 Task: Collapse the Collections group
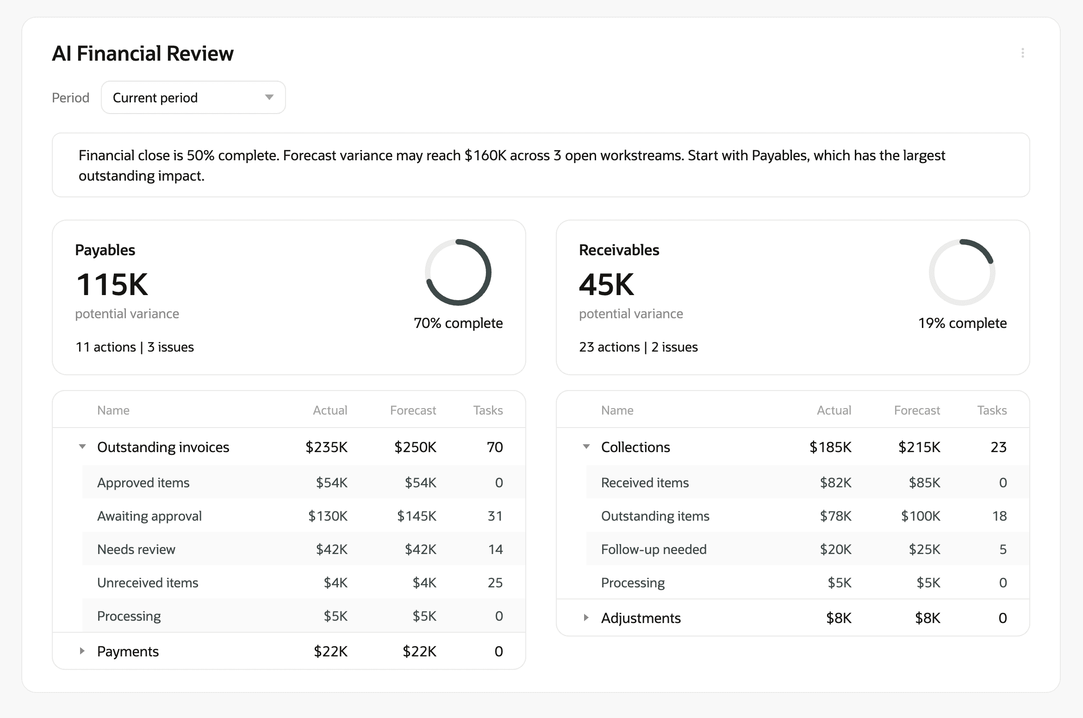586,447
